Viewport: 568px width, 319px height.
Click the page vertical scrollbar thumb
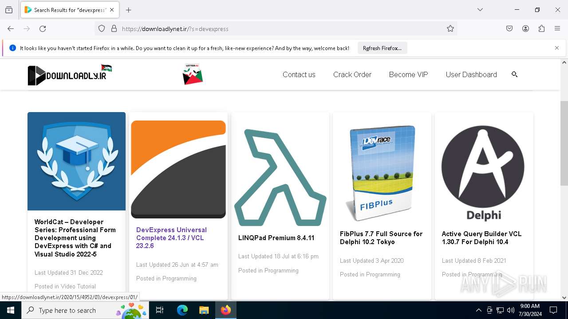tap(564, 143)
